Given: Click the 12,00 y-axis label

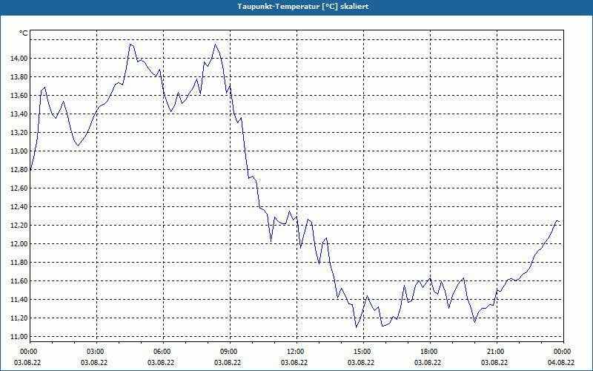Looking at the screenshot, I should pyautogui.click(x=20, y=244).
